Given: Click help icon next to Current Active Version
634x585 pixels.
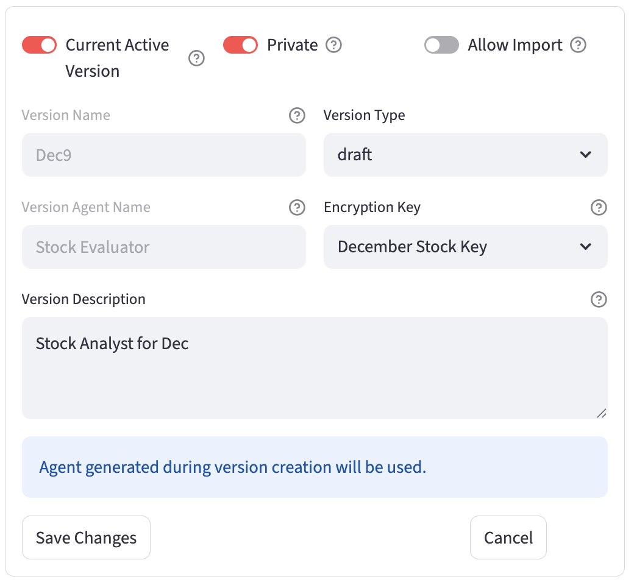Looking at the screenshot, I should pos(196,58).
